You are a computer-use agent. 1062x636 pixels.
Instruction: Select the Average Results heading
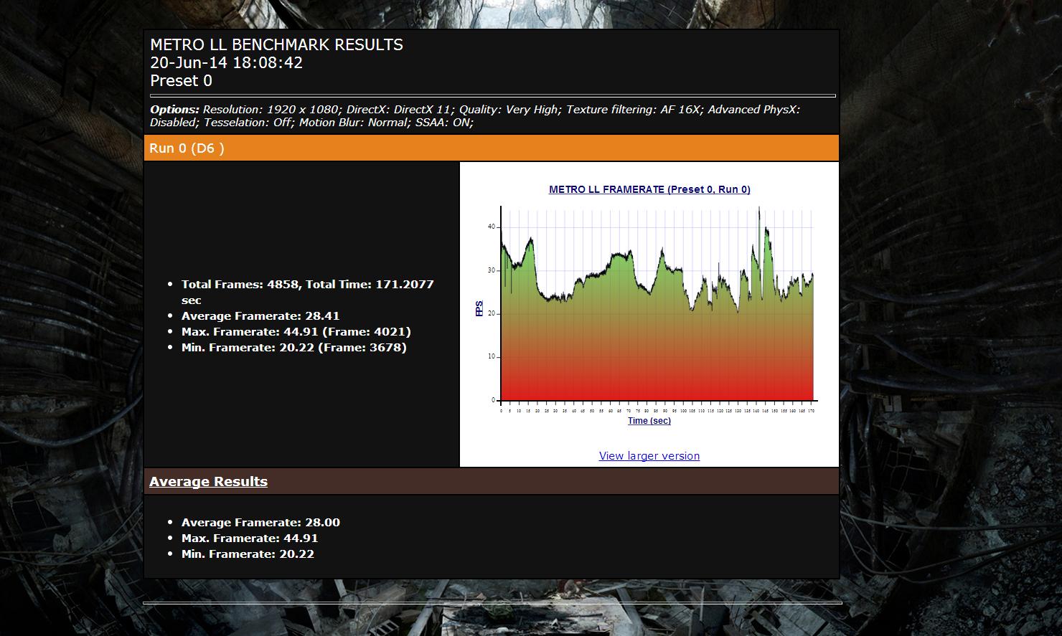[x=208, y=482]
